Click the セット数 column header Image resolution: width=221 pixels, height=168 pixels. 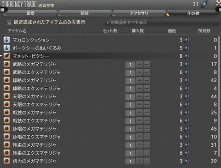110,31
